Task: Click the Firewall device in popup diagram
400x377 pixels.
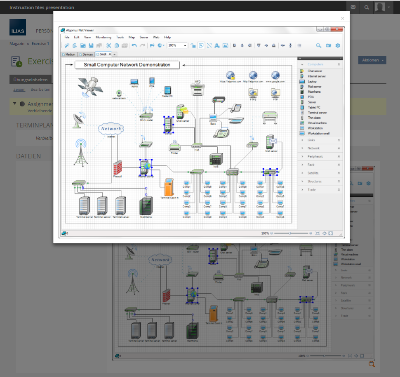Action: (x=118, y=168)
